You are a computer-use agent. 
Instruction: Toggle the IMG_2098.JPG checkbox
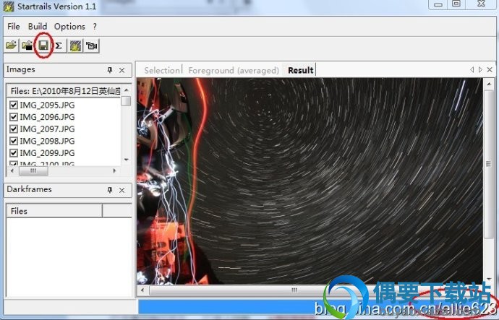(13, 141)
